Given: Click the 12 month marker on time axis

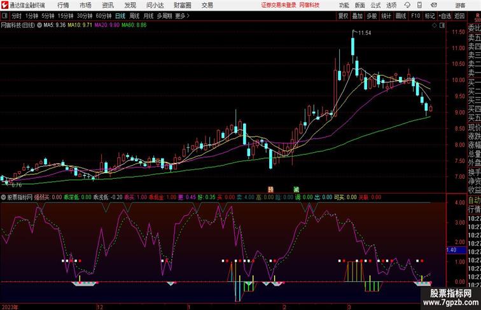Looking at the screenshot, I should point(100,307).
